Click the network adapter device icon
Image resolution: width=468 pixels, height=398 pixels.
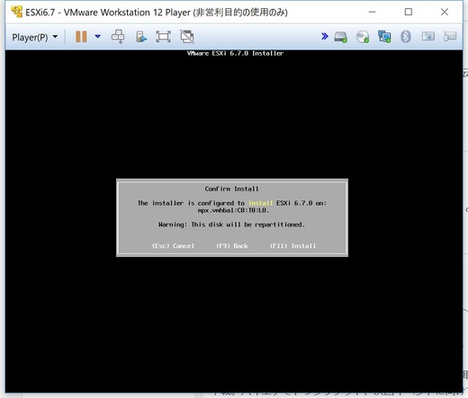click(x=384, y=37)
